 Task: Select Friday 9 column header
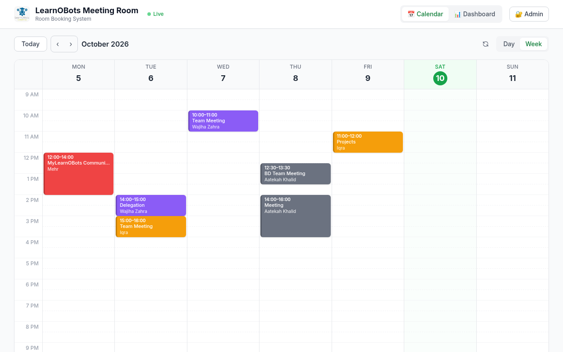coord(368,74)
